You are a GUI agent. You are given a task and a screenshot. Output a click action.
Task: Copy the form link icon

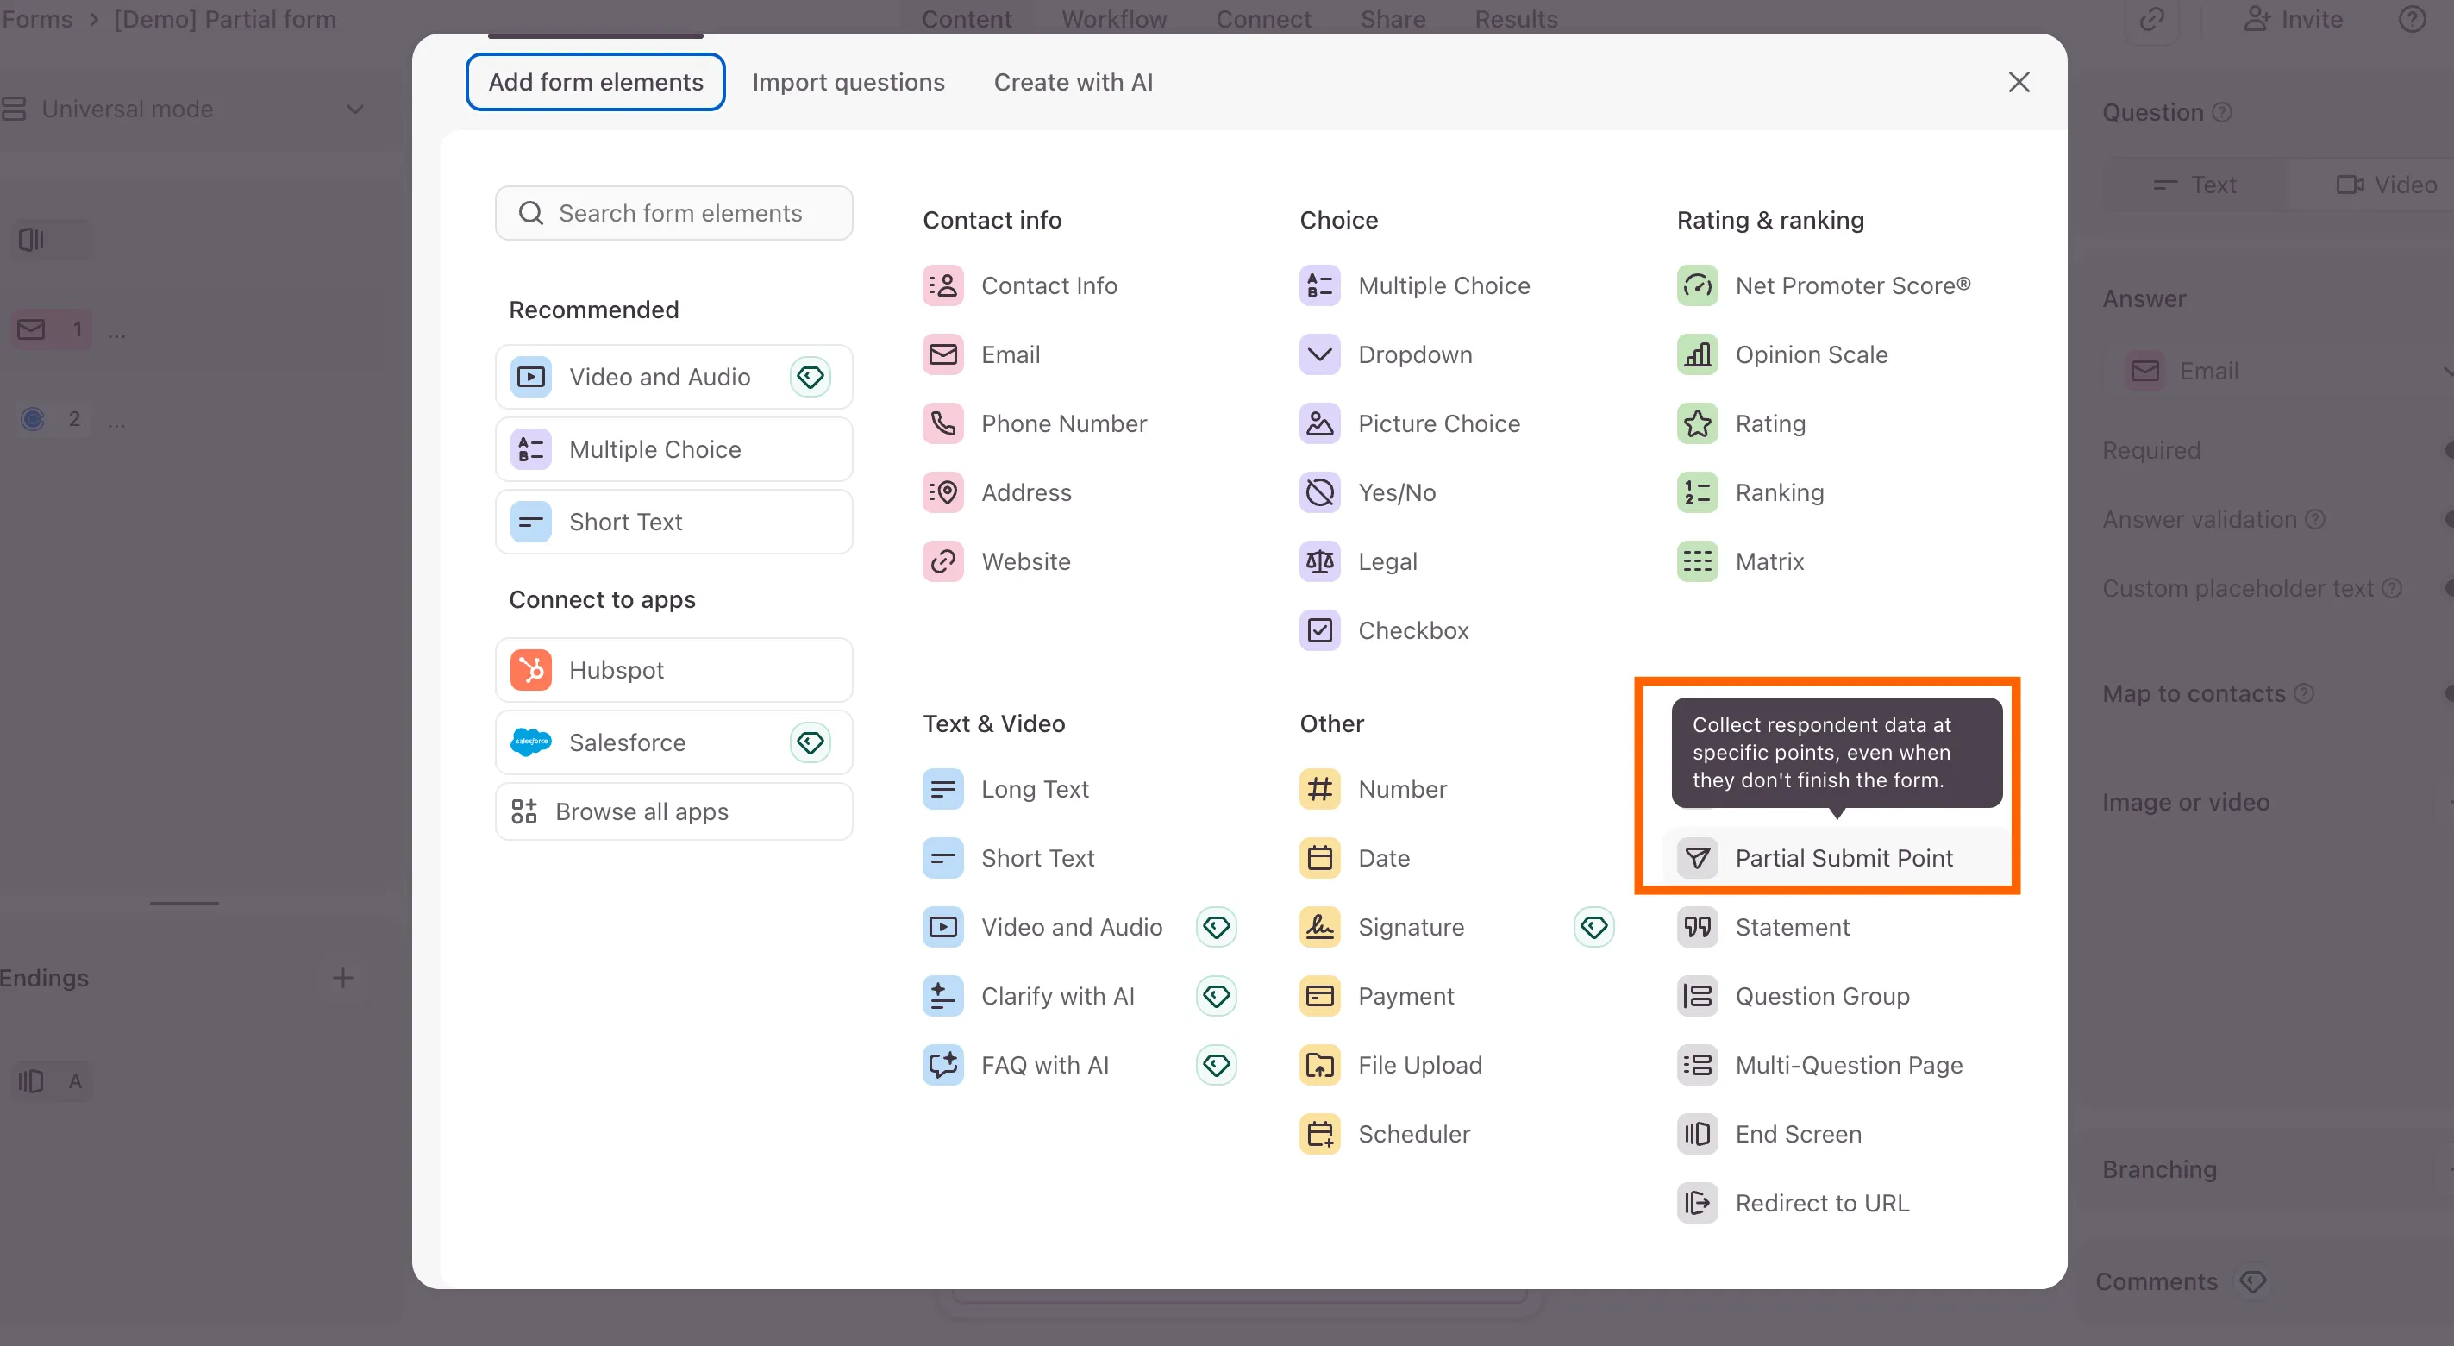pyautogui.click(x=2151, y=18)
